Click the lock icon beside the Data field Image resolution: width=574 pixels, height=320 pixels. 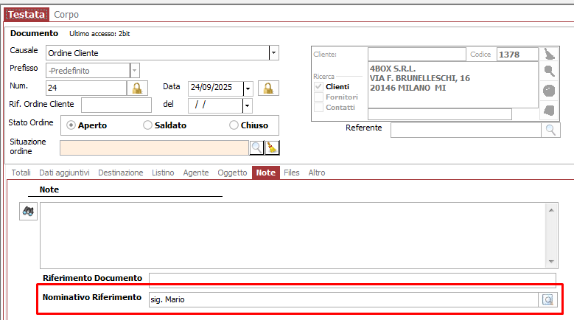pyautogui.click(x=270, y=88)
